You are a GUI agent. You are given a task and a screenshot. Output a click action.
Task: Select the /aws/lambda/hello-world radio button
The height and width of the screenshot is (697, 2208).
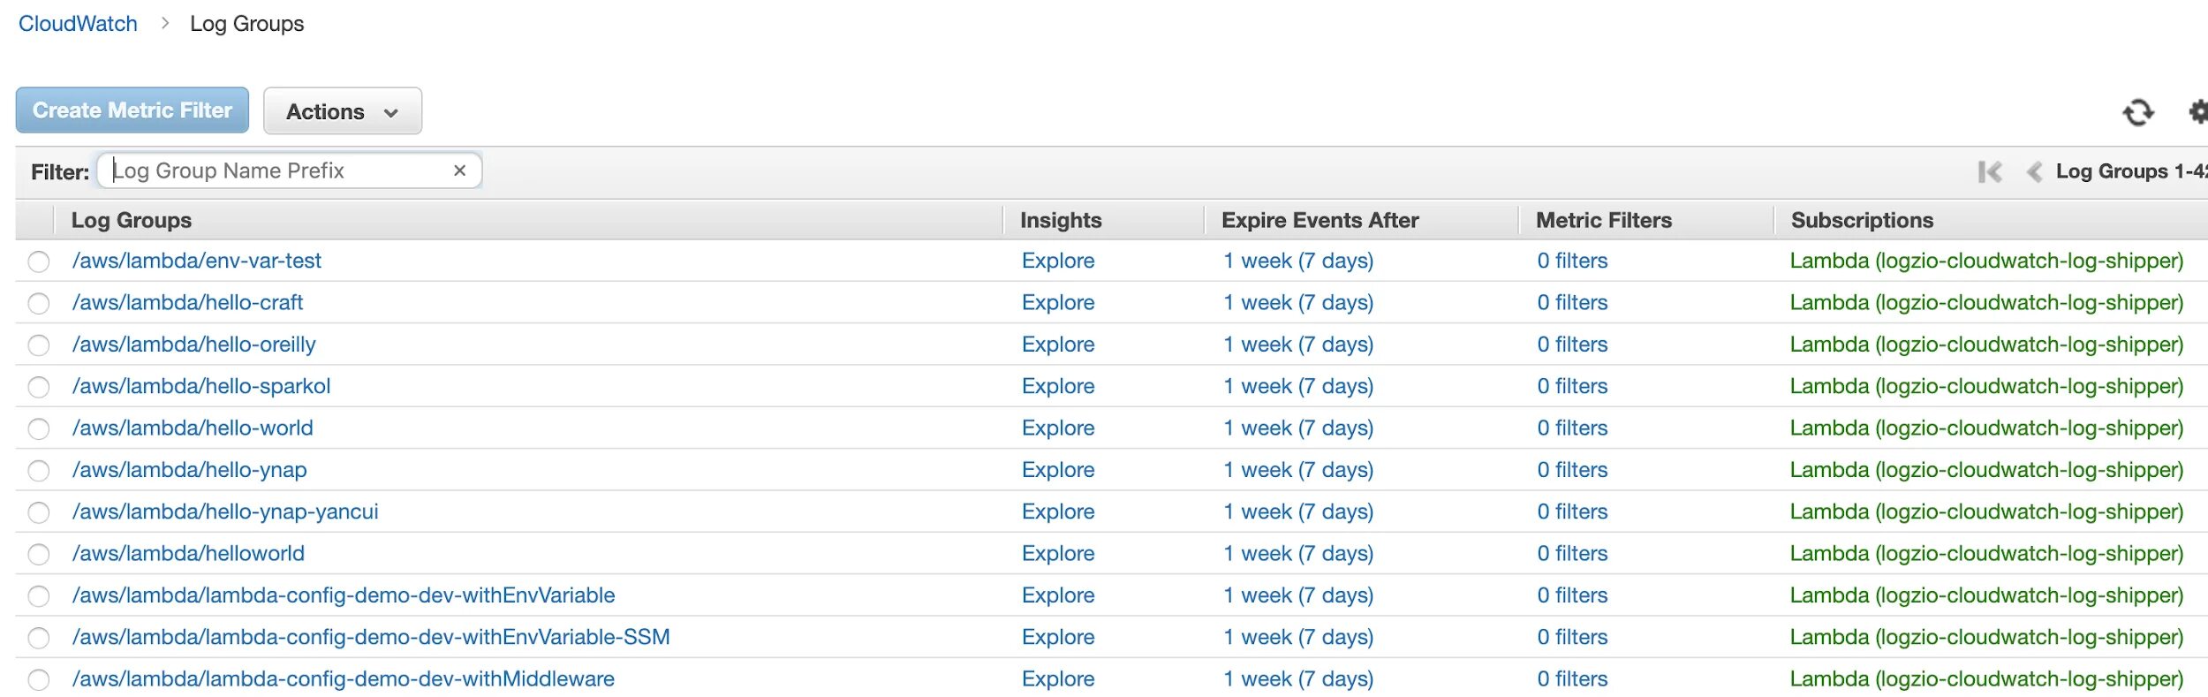(x=39, y=429)
